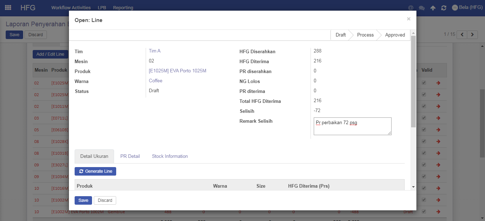Click into the Remark Selisih text box
485x221 pixels.
pos(352,126)
